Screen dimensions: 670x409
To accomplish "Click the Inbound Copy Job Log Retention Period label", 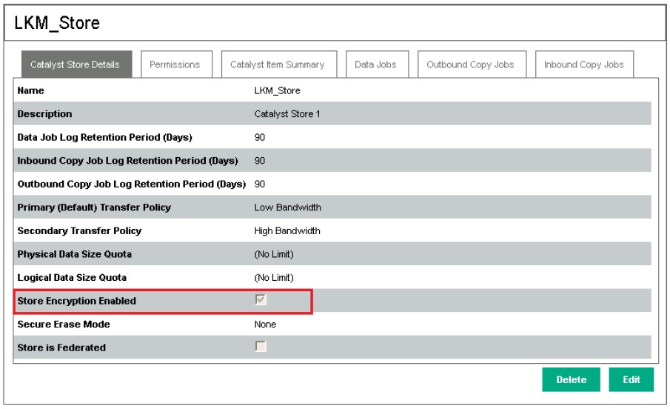I will [x=128, y=161].
